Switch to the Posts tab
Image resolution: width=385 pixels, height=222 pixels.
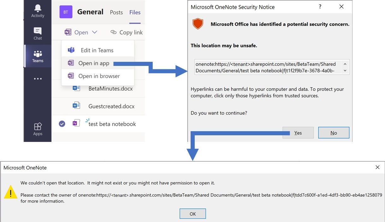coord(116,12)
